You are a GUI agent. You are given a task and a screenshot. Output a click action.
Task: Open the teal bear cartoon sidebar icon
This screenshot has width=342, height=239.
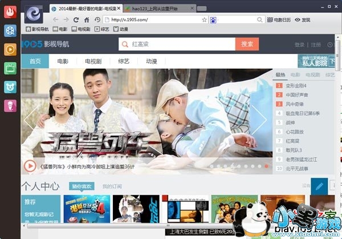[x=10, y=87]
